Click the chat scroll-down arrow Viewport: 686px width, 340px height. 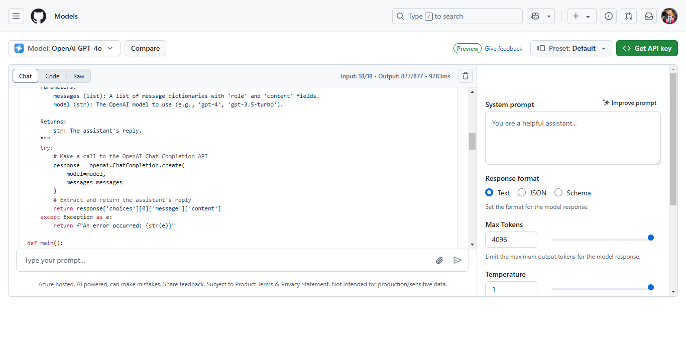472,244
